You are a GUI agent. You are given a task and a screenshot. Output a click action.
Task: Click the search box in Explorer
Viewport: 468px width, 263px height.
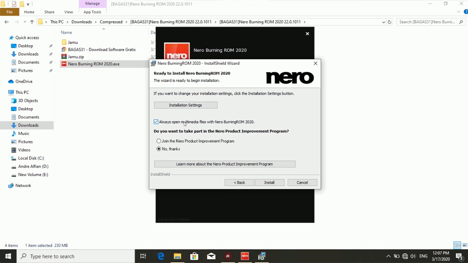point(431,22)
